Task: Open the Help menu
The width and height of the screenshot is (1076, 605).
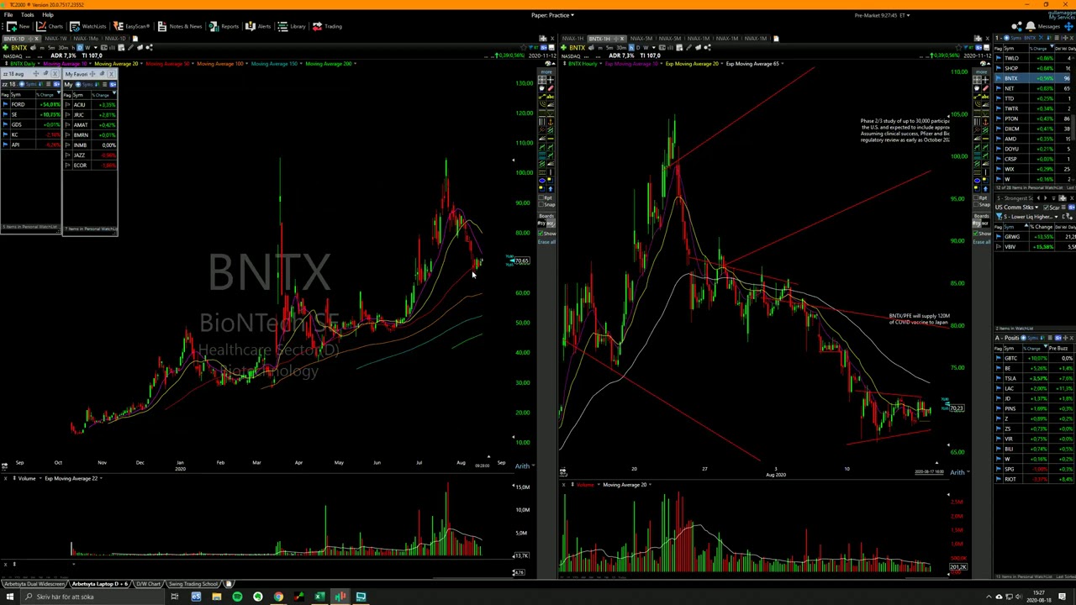Action: (48, 15)
